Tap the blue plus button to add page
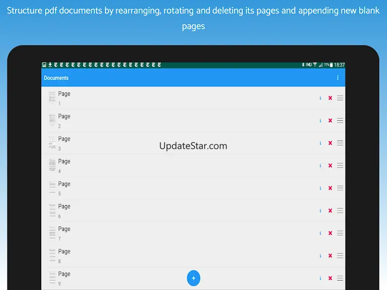 (x=194, y=278)
